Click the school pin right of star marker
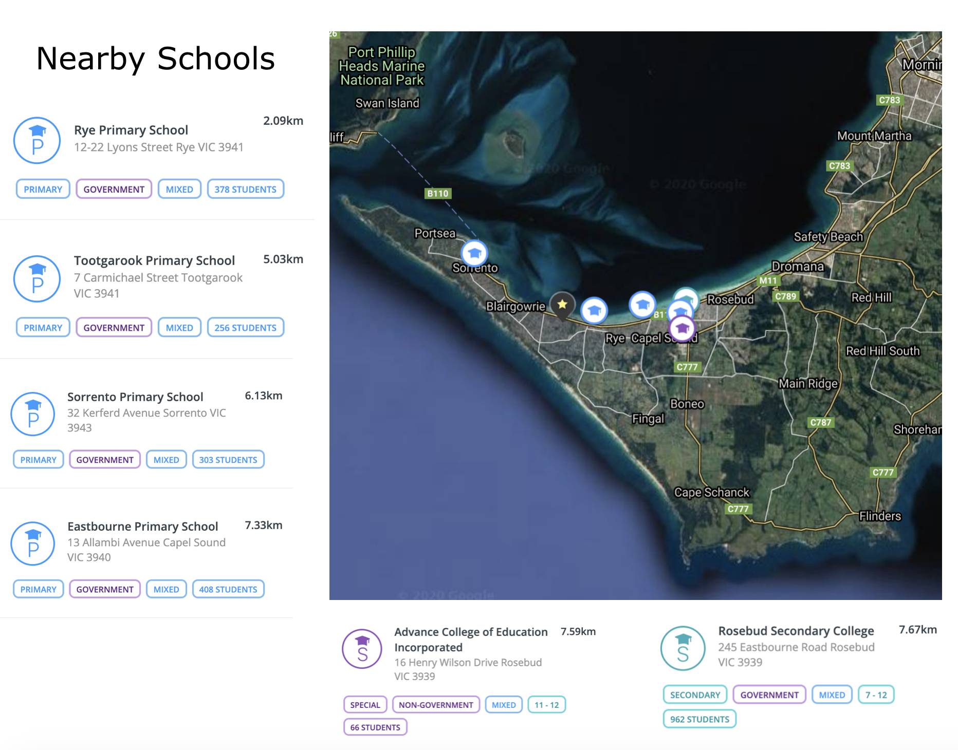 pos(594,310)
